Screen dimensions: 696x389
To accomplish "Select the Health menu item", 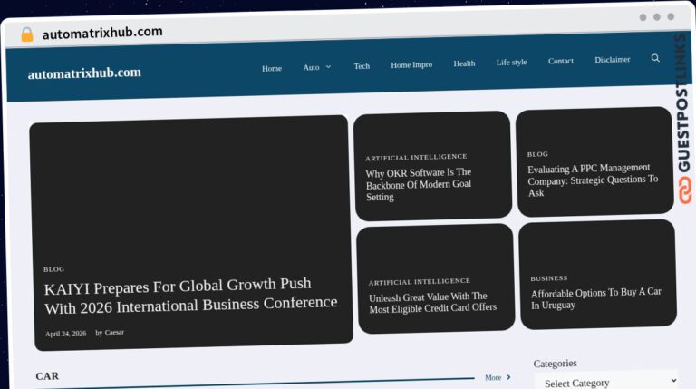I will tap(464, 63).
